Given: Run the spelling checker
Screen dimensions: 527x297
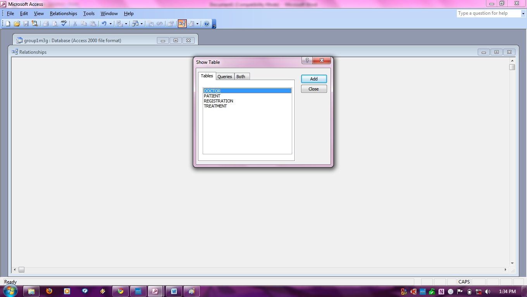Looking at the screenshot, I should coord(64,23).
